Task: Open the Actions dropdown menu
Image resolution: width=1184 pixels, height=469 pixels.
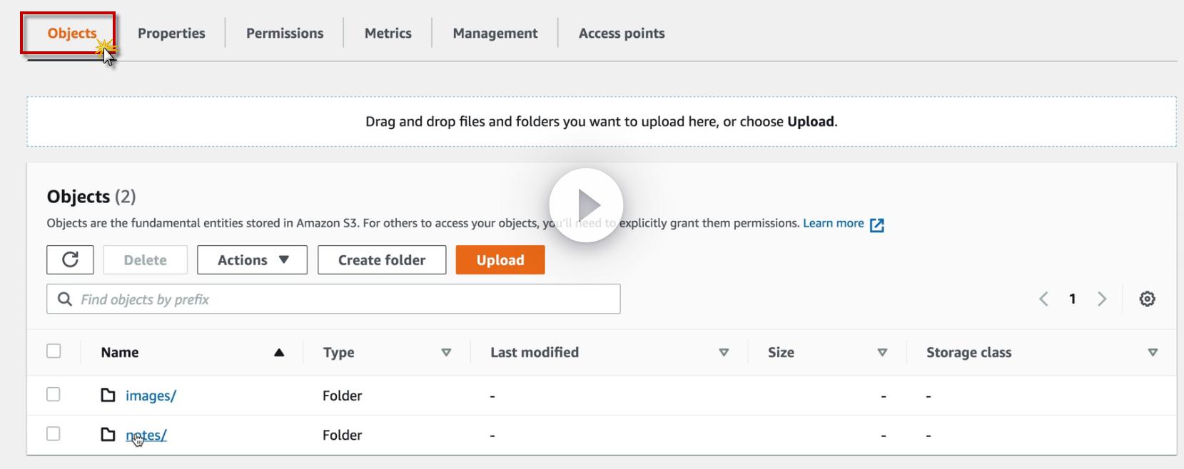Action: click(252, 260)
